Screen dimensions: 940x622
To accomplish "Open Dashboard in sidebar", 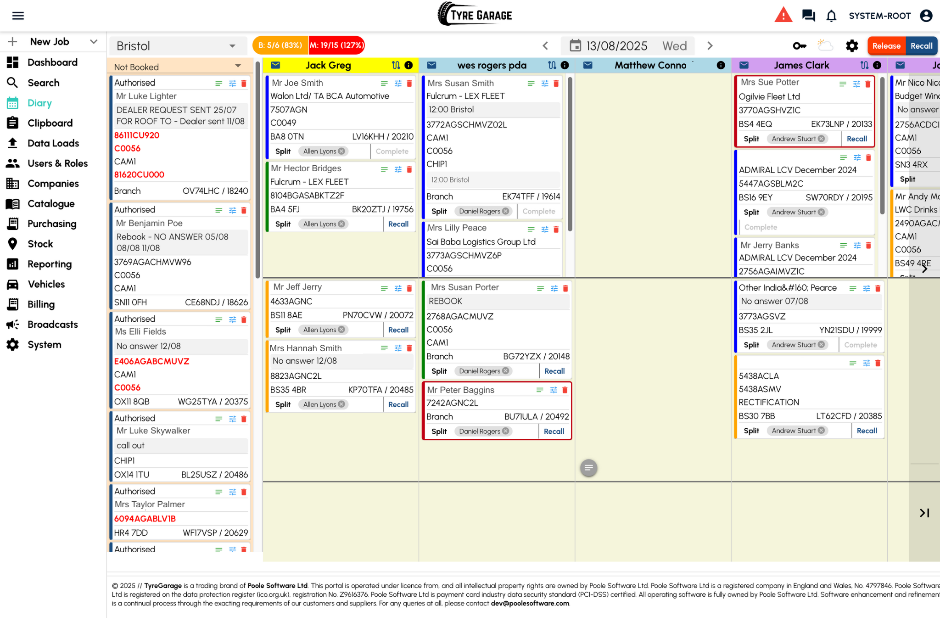I will pos(52,62).
